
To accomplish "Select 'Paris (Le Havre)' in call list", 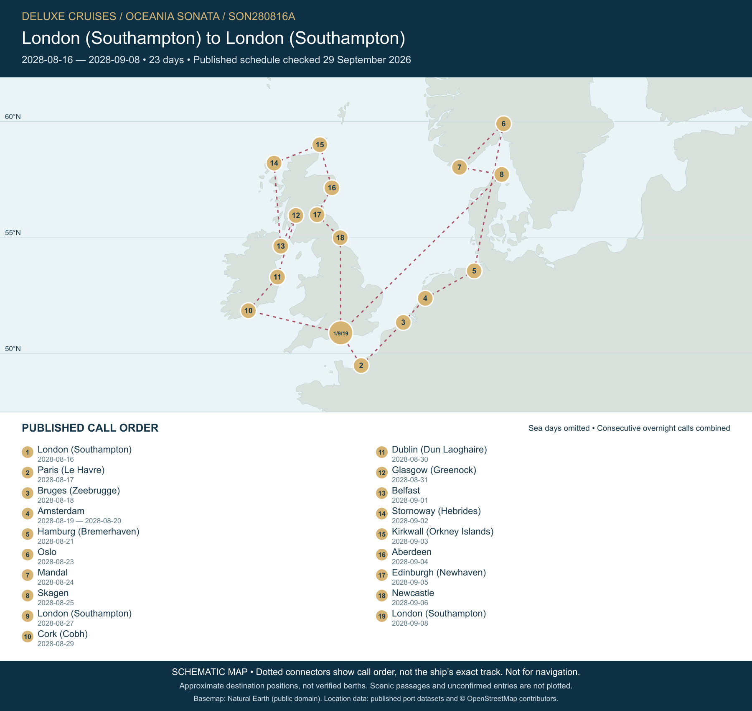I will click(71, 470).
